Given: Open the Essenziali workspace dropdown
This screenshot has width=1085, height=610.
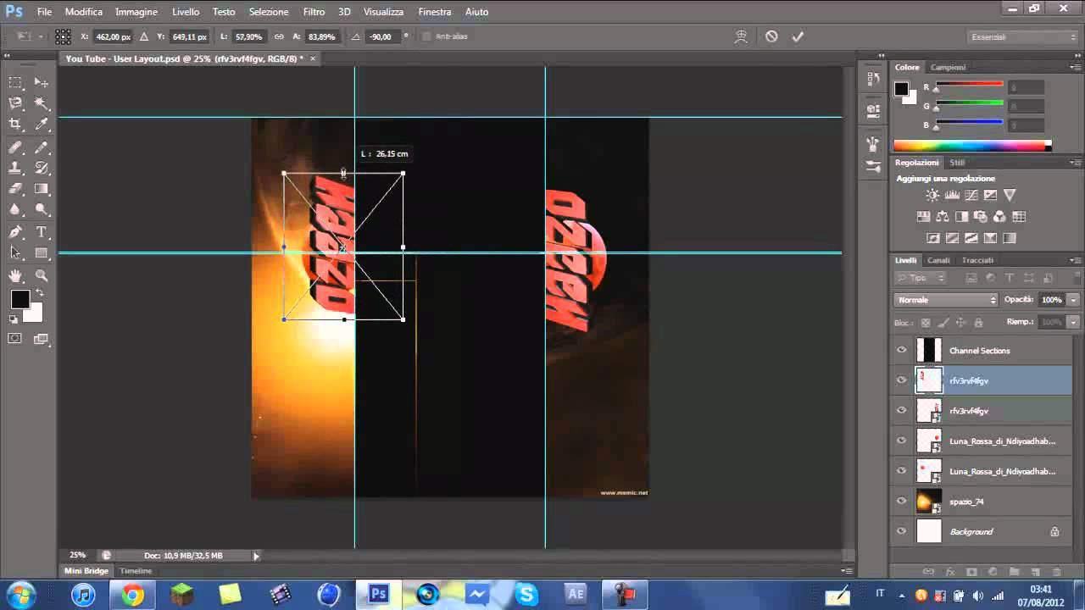Looking at the screenshot, I should pos(1023,36).
